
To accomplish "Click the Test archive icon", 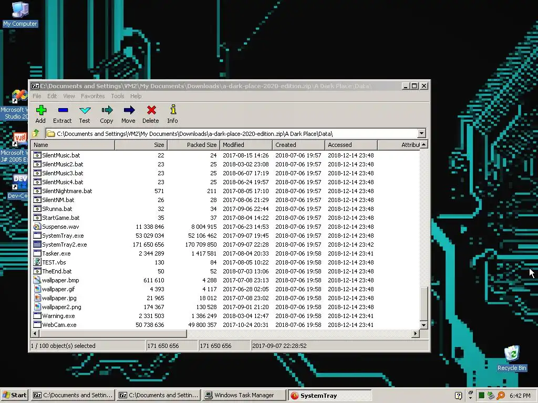I will (x=85, y=110).
